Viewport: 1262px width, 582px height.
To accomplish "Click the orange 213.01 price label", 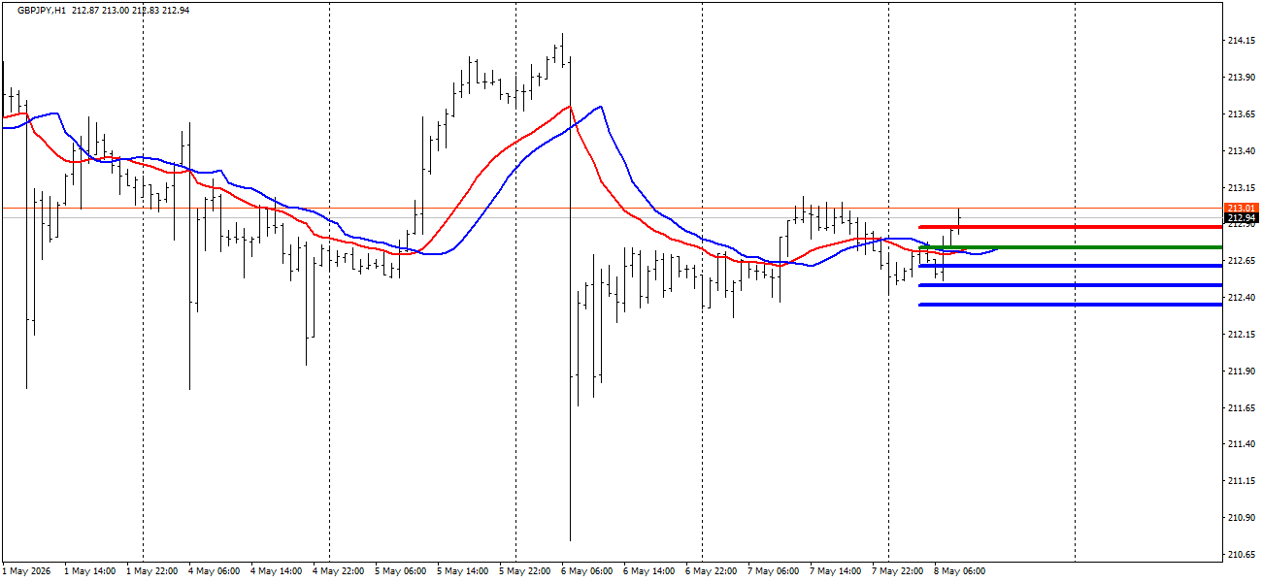I will [1242, 208].
